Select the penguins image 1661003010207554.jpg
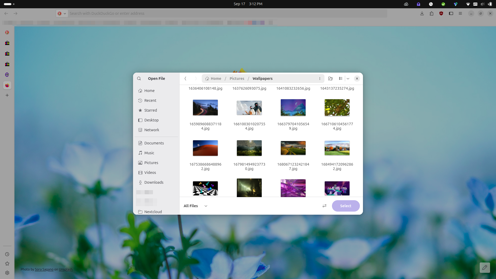Viewport: 496px width, 279px height. point(249,108)
